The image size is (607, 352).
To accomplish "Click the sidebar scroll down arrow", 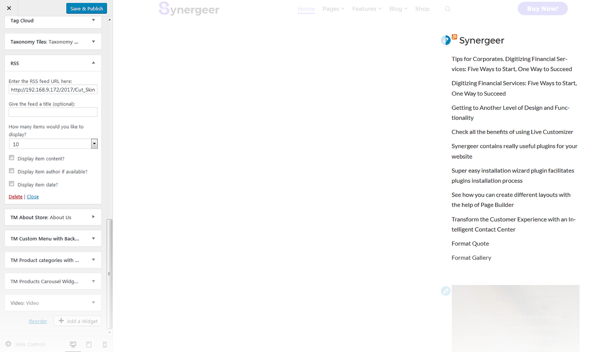I will click(109, 332).
